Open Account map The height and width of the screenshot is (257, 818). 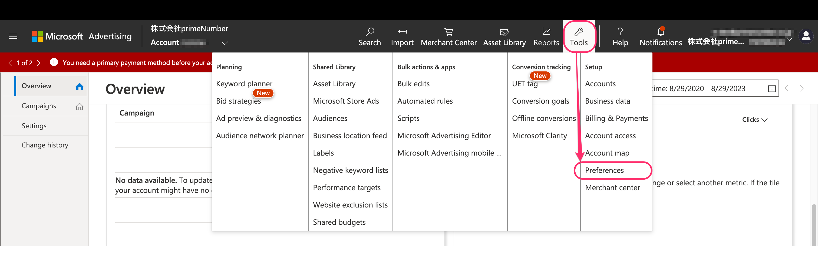coord(607,153)
